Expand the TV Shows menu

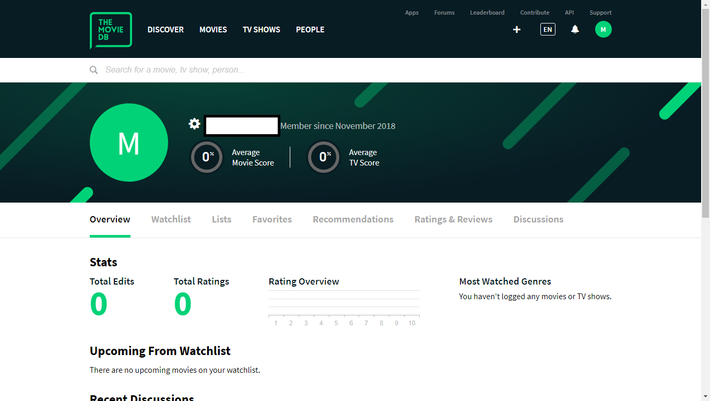click(261, 30)
